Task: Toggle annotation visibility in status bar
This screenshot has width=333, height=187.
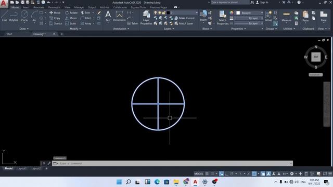Action: tap(268, 173)
